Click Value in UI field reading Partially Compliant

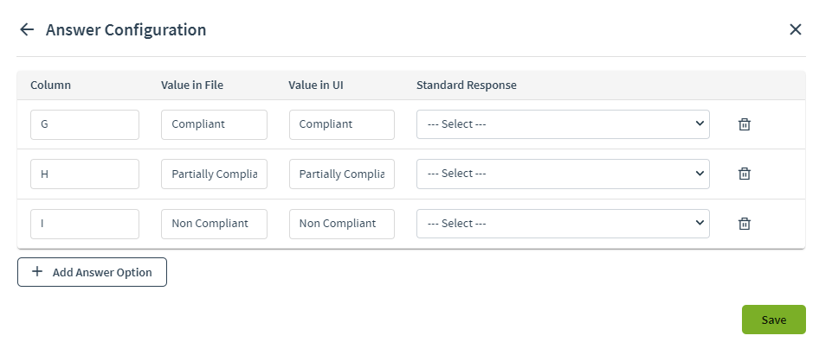point(342,174)
